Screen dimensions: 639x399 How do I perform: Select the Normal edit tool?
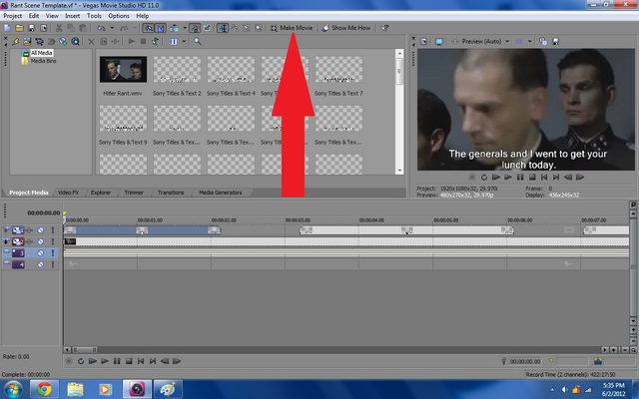point(223,28)
